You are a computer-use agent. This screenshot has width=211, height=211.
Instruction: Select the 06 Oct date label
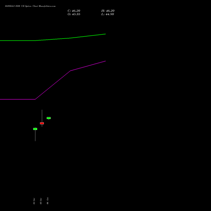(48, 201)
